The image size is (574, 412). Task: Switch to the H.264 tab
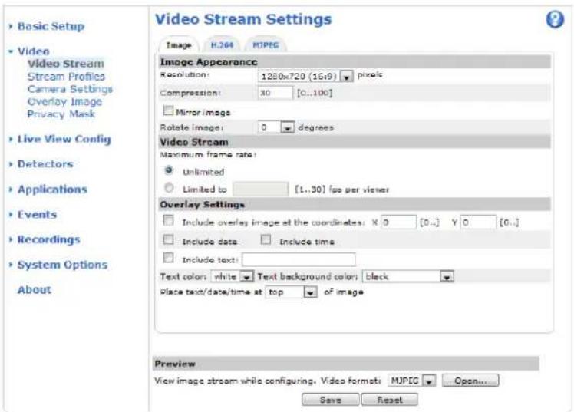pyautogui.click(x=222, y=45)
